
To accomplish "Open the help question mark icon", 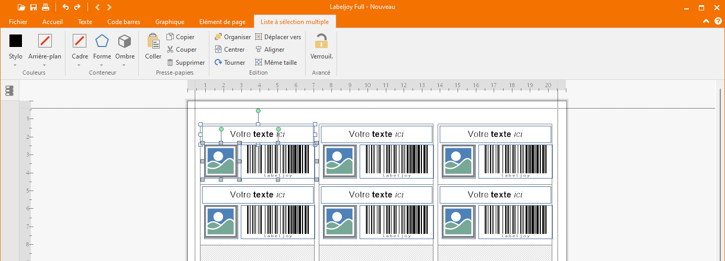I will [x=718, y=21].
